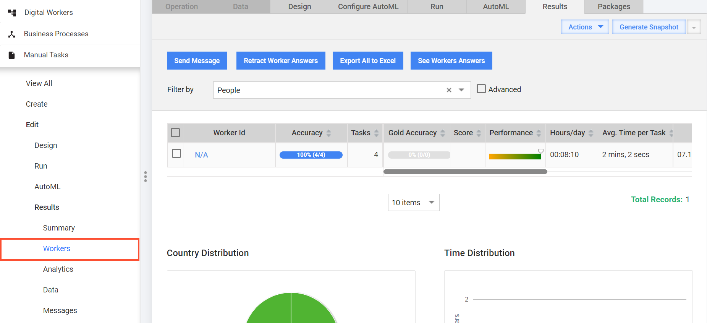Select Results in the left sidebar
Viewport: 707px width, 323px height.
point(47,207)
